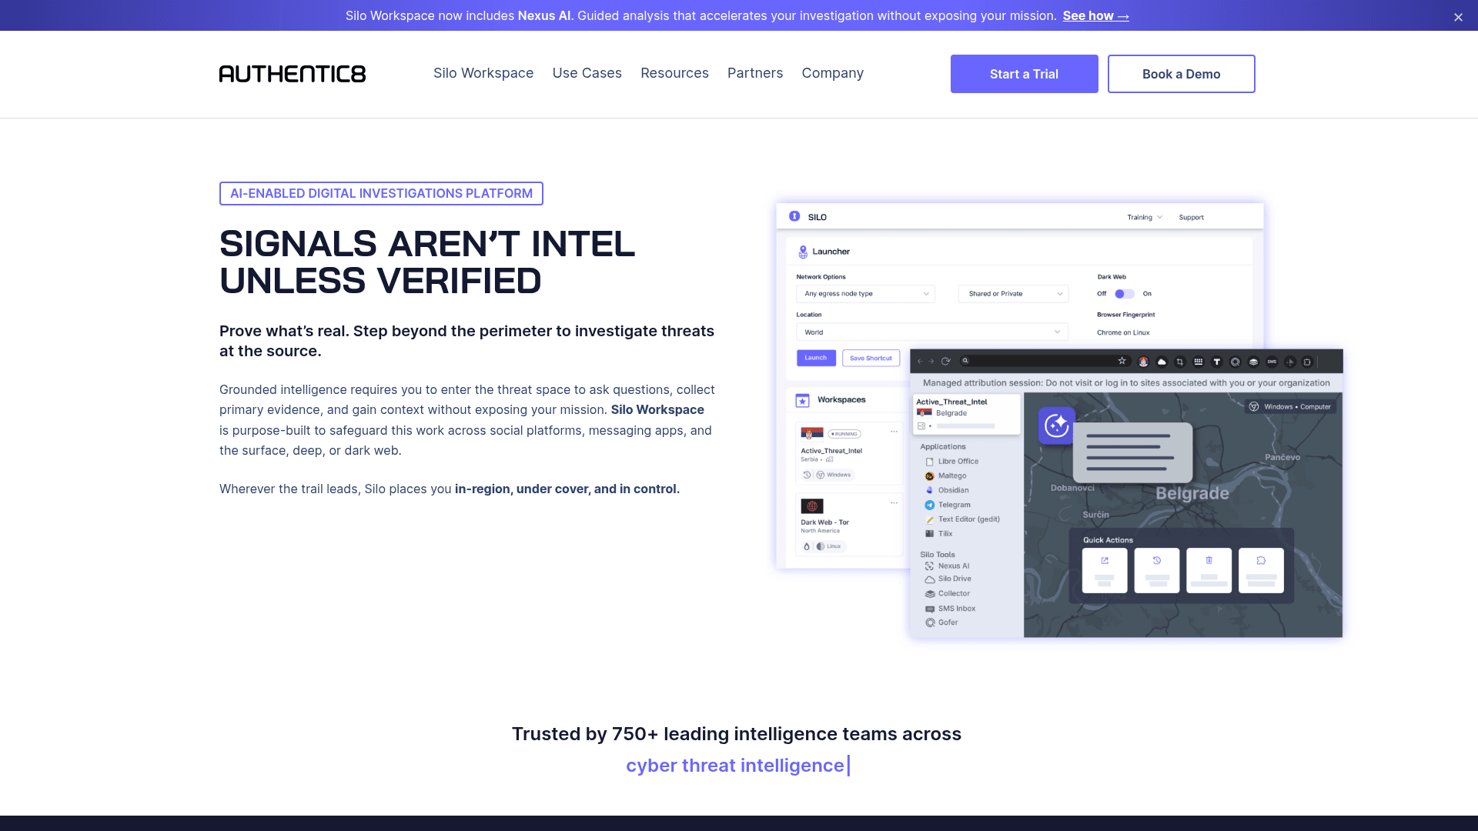Click the 'cyber threat intelligence' animated text
The image size is (1478, 831).
coord(735,766)
